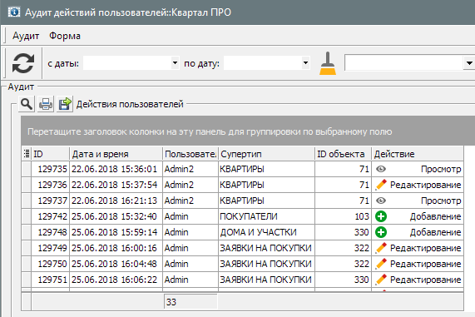The image size is (475, 317).
Task: Sort by 'Супертип' column header
Action: pyautogui.click(x=266, y=154)
